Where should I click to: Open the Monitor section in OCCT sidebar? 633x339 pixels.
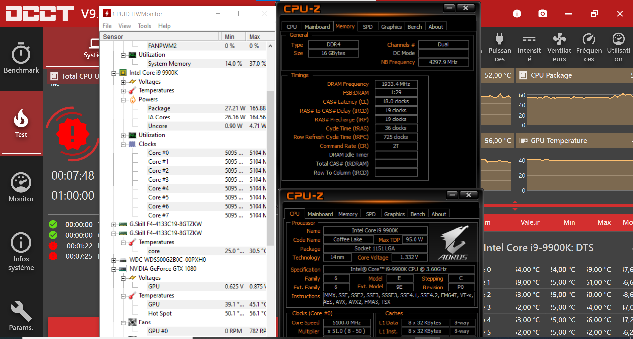21,187
